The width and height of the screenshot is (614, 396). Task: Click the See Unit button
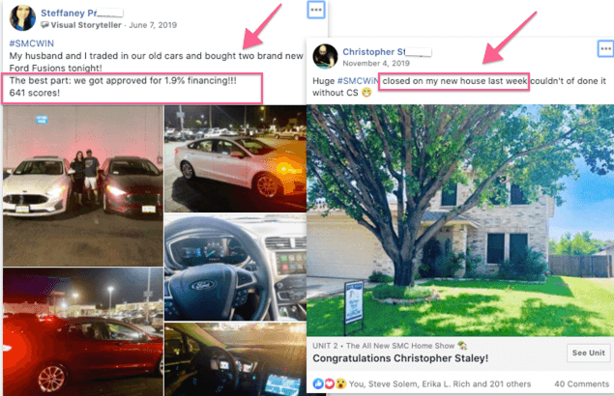[x=589, y=353]
